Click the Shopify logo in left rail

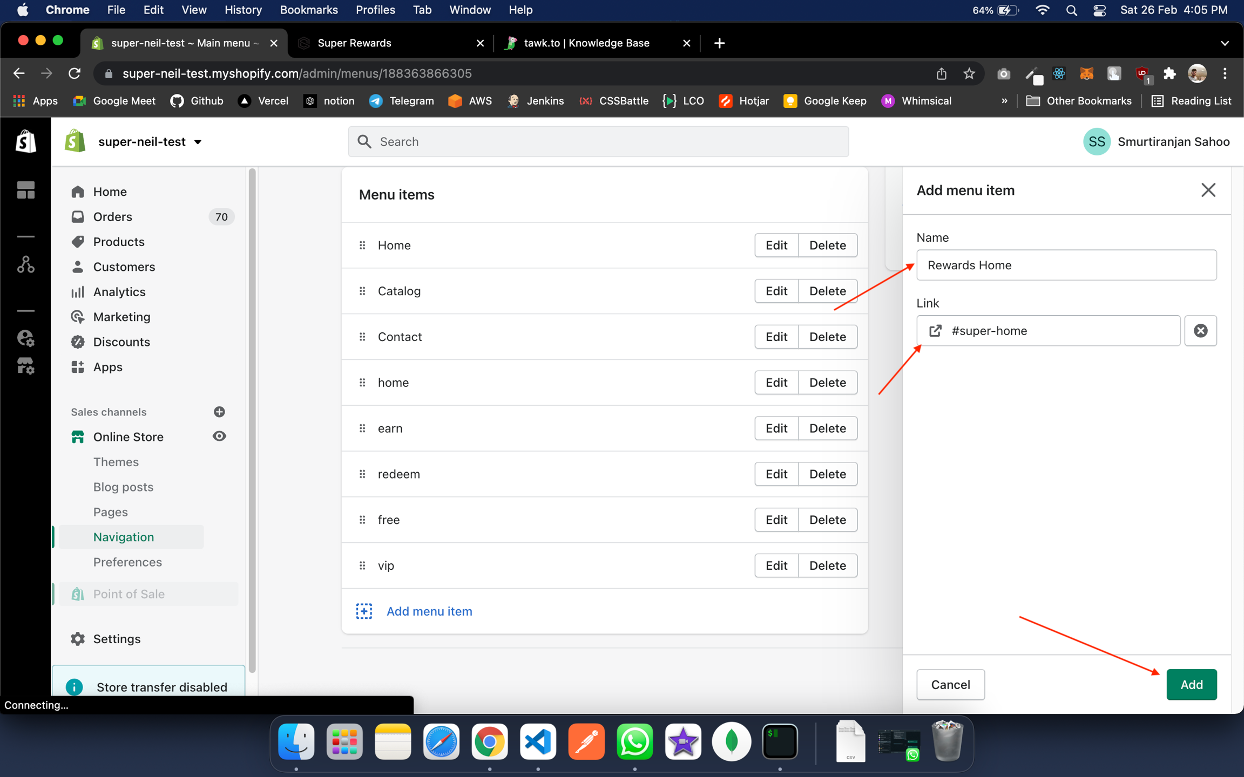click(x=25, y=141)
